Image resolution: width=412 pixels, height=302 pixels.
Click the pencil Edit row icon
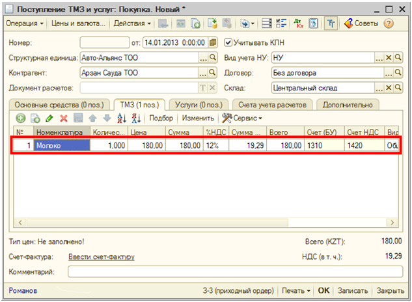click(49, 118)
